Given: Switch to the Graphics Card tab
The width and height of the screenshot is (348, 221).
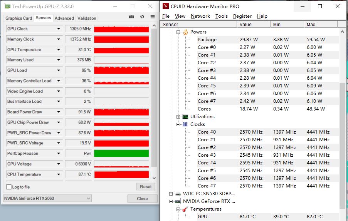Looking at the screenshot, I should pyautogui.click(x=18, y=18).
